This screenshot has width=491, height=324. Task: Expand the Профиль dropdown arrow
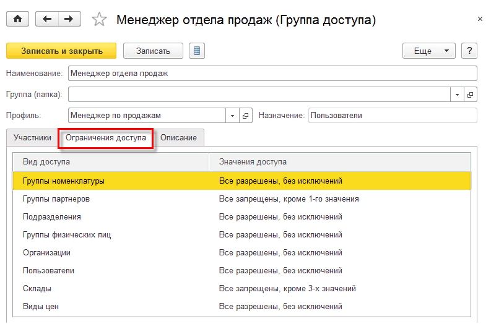click(x=233, y=116)
